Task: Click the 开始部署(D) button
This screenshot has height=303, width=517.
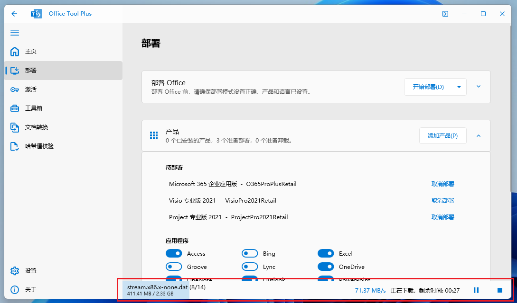Action: pyautogui.click(x=428, y=87)
